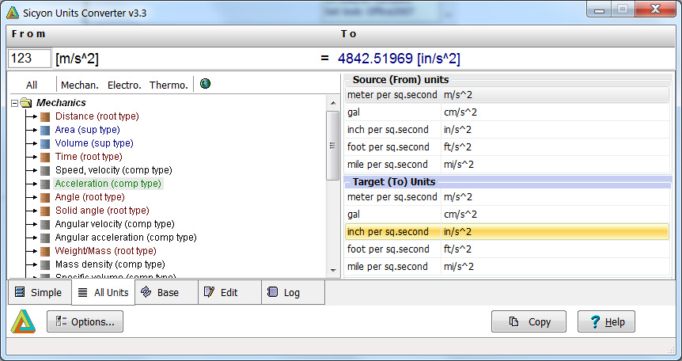
Task: Choose target unit mile per sq.second
Action: pos(507,267)
